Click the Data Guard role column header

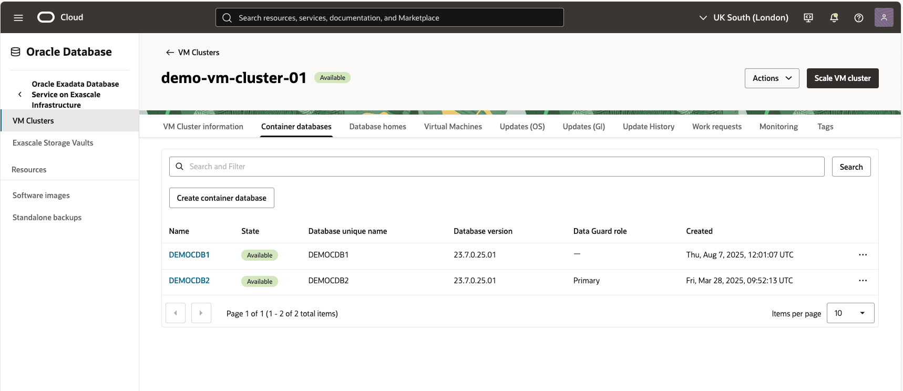(x=600, y=231)
